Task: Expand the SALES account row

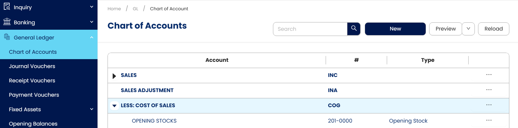Action: click(114, 76)
